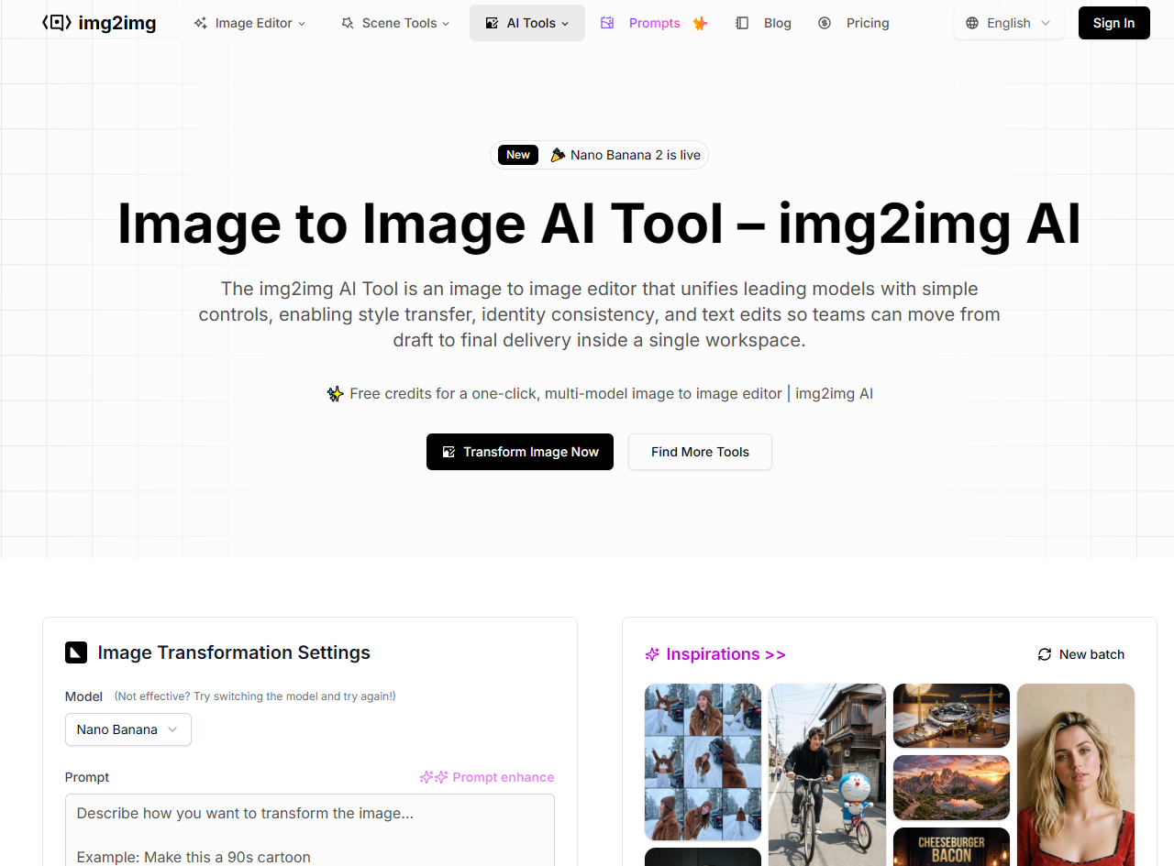Click the Pricing coin icon
The height and width of the screenshot is (866, 1174).
(825, 23)
